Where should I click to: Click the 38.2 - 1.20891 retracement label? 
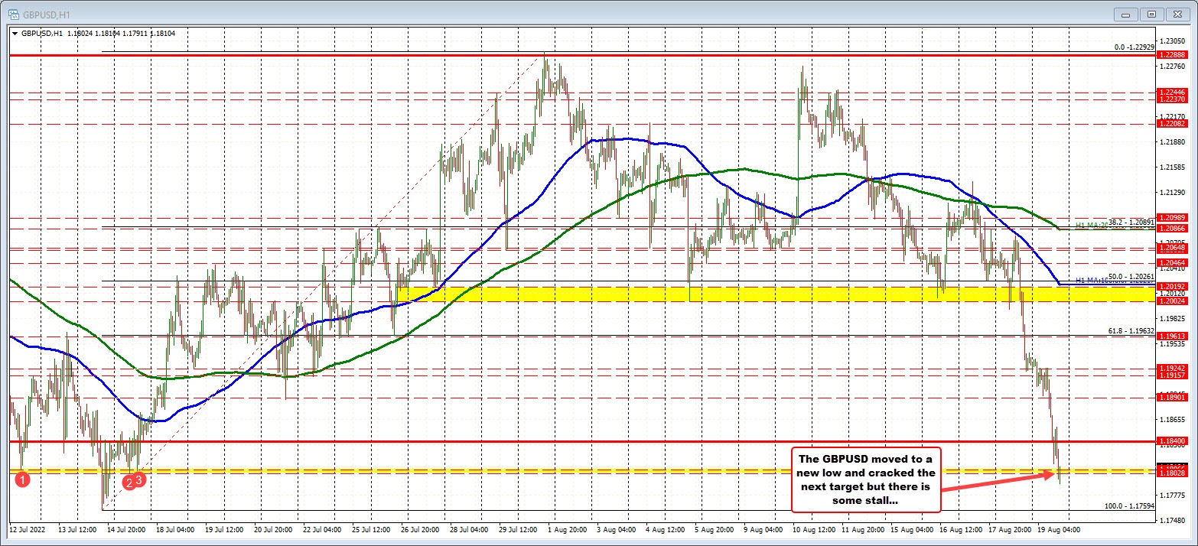1131,222
